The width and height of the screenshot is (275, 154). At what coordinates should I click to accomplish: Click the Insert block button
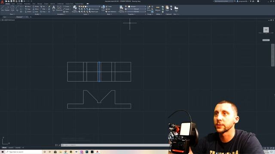point(103,8)
